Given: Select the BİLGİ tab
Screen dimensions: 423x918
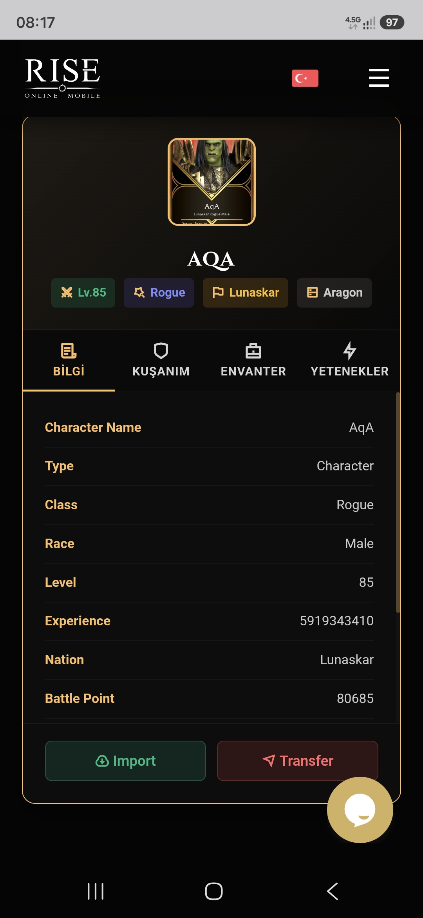Looking at the screenshot, I should (69, 360).
